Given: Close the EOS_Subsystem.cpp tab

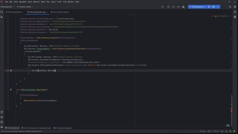Looking at the screenshot, I should [x=47, y=12].
